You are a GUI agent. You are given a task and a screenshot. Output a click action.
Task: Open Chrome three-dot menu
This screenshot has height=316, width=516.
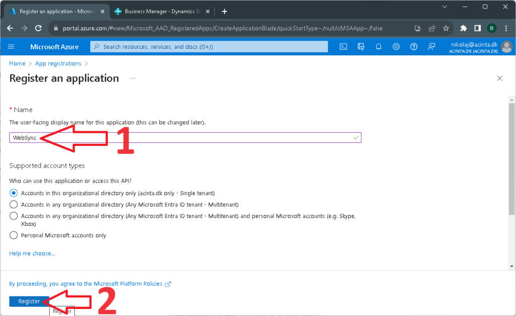click(x=506, y=28)
